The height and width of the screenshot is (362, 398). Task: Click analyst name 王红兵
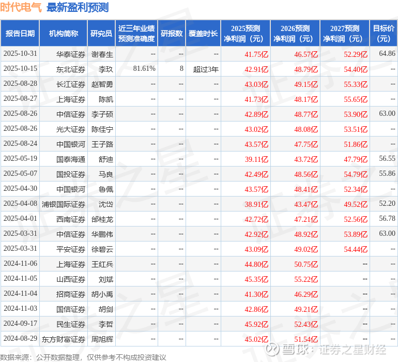click(102, 264)
